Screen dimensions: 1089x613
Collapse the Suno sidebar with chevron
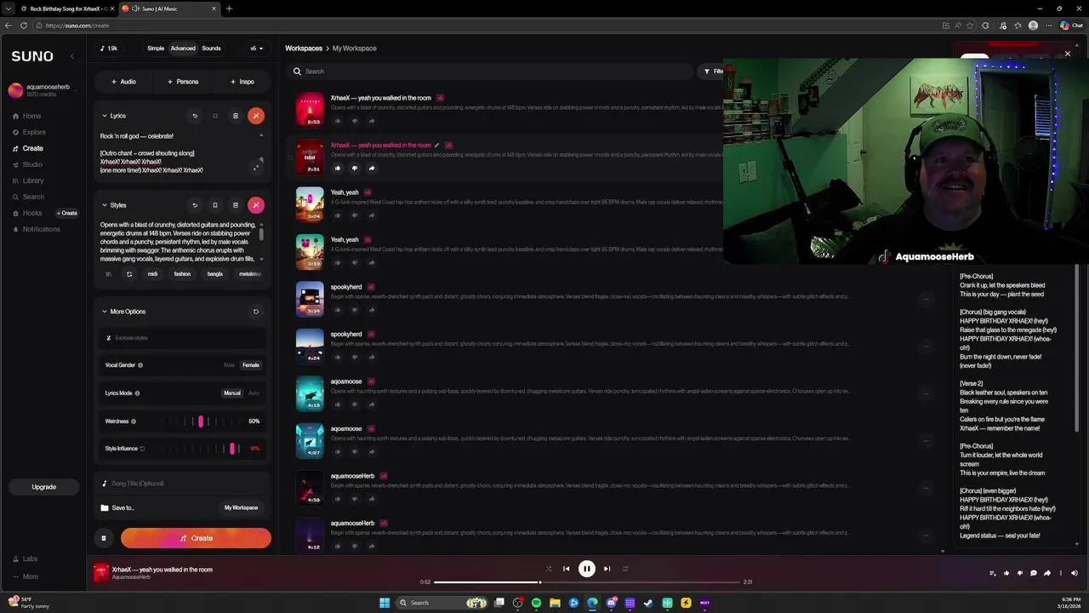(72, 56)
